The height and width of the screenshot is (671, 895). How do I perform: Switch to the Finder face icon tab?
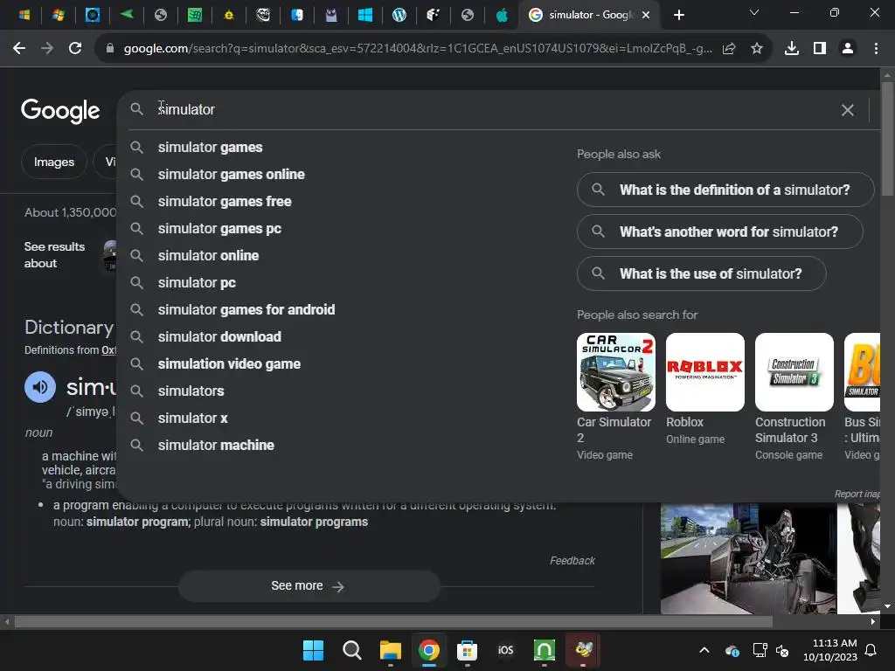[297, 15]
